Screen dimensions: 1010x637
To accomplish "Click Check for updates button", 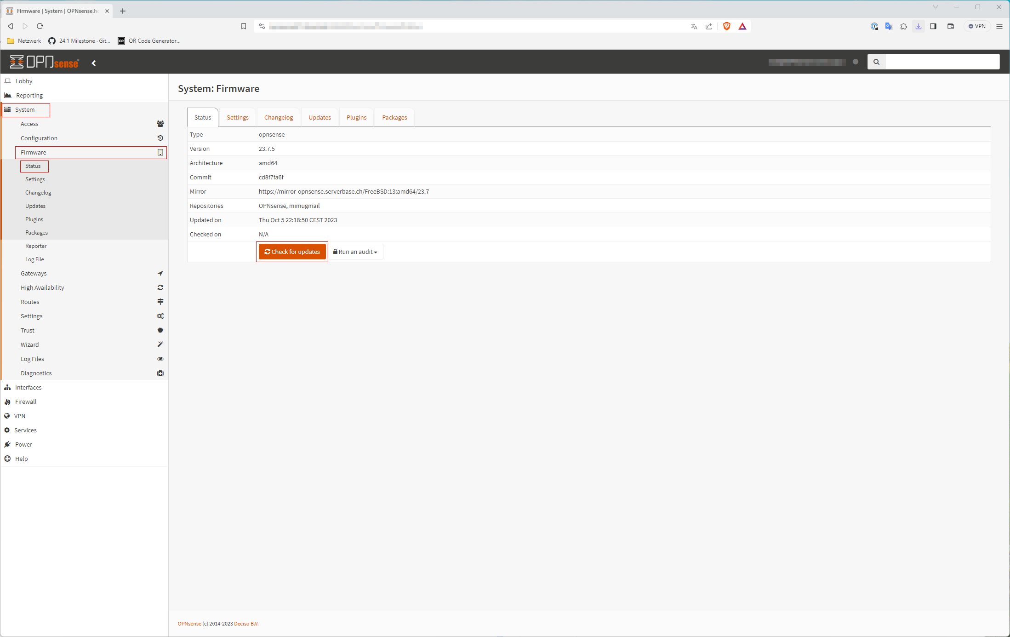I will 292,252.
